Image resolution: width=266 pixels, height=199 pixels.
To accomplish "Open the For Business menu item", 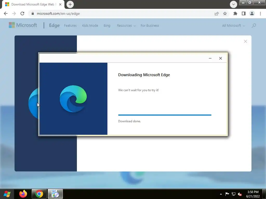I will point(150,26).
